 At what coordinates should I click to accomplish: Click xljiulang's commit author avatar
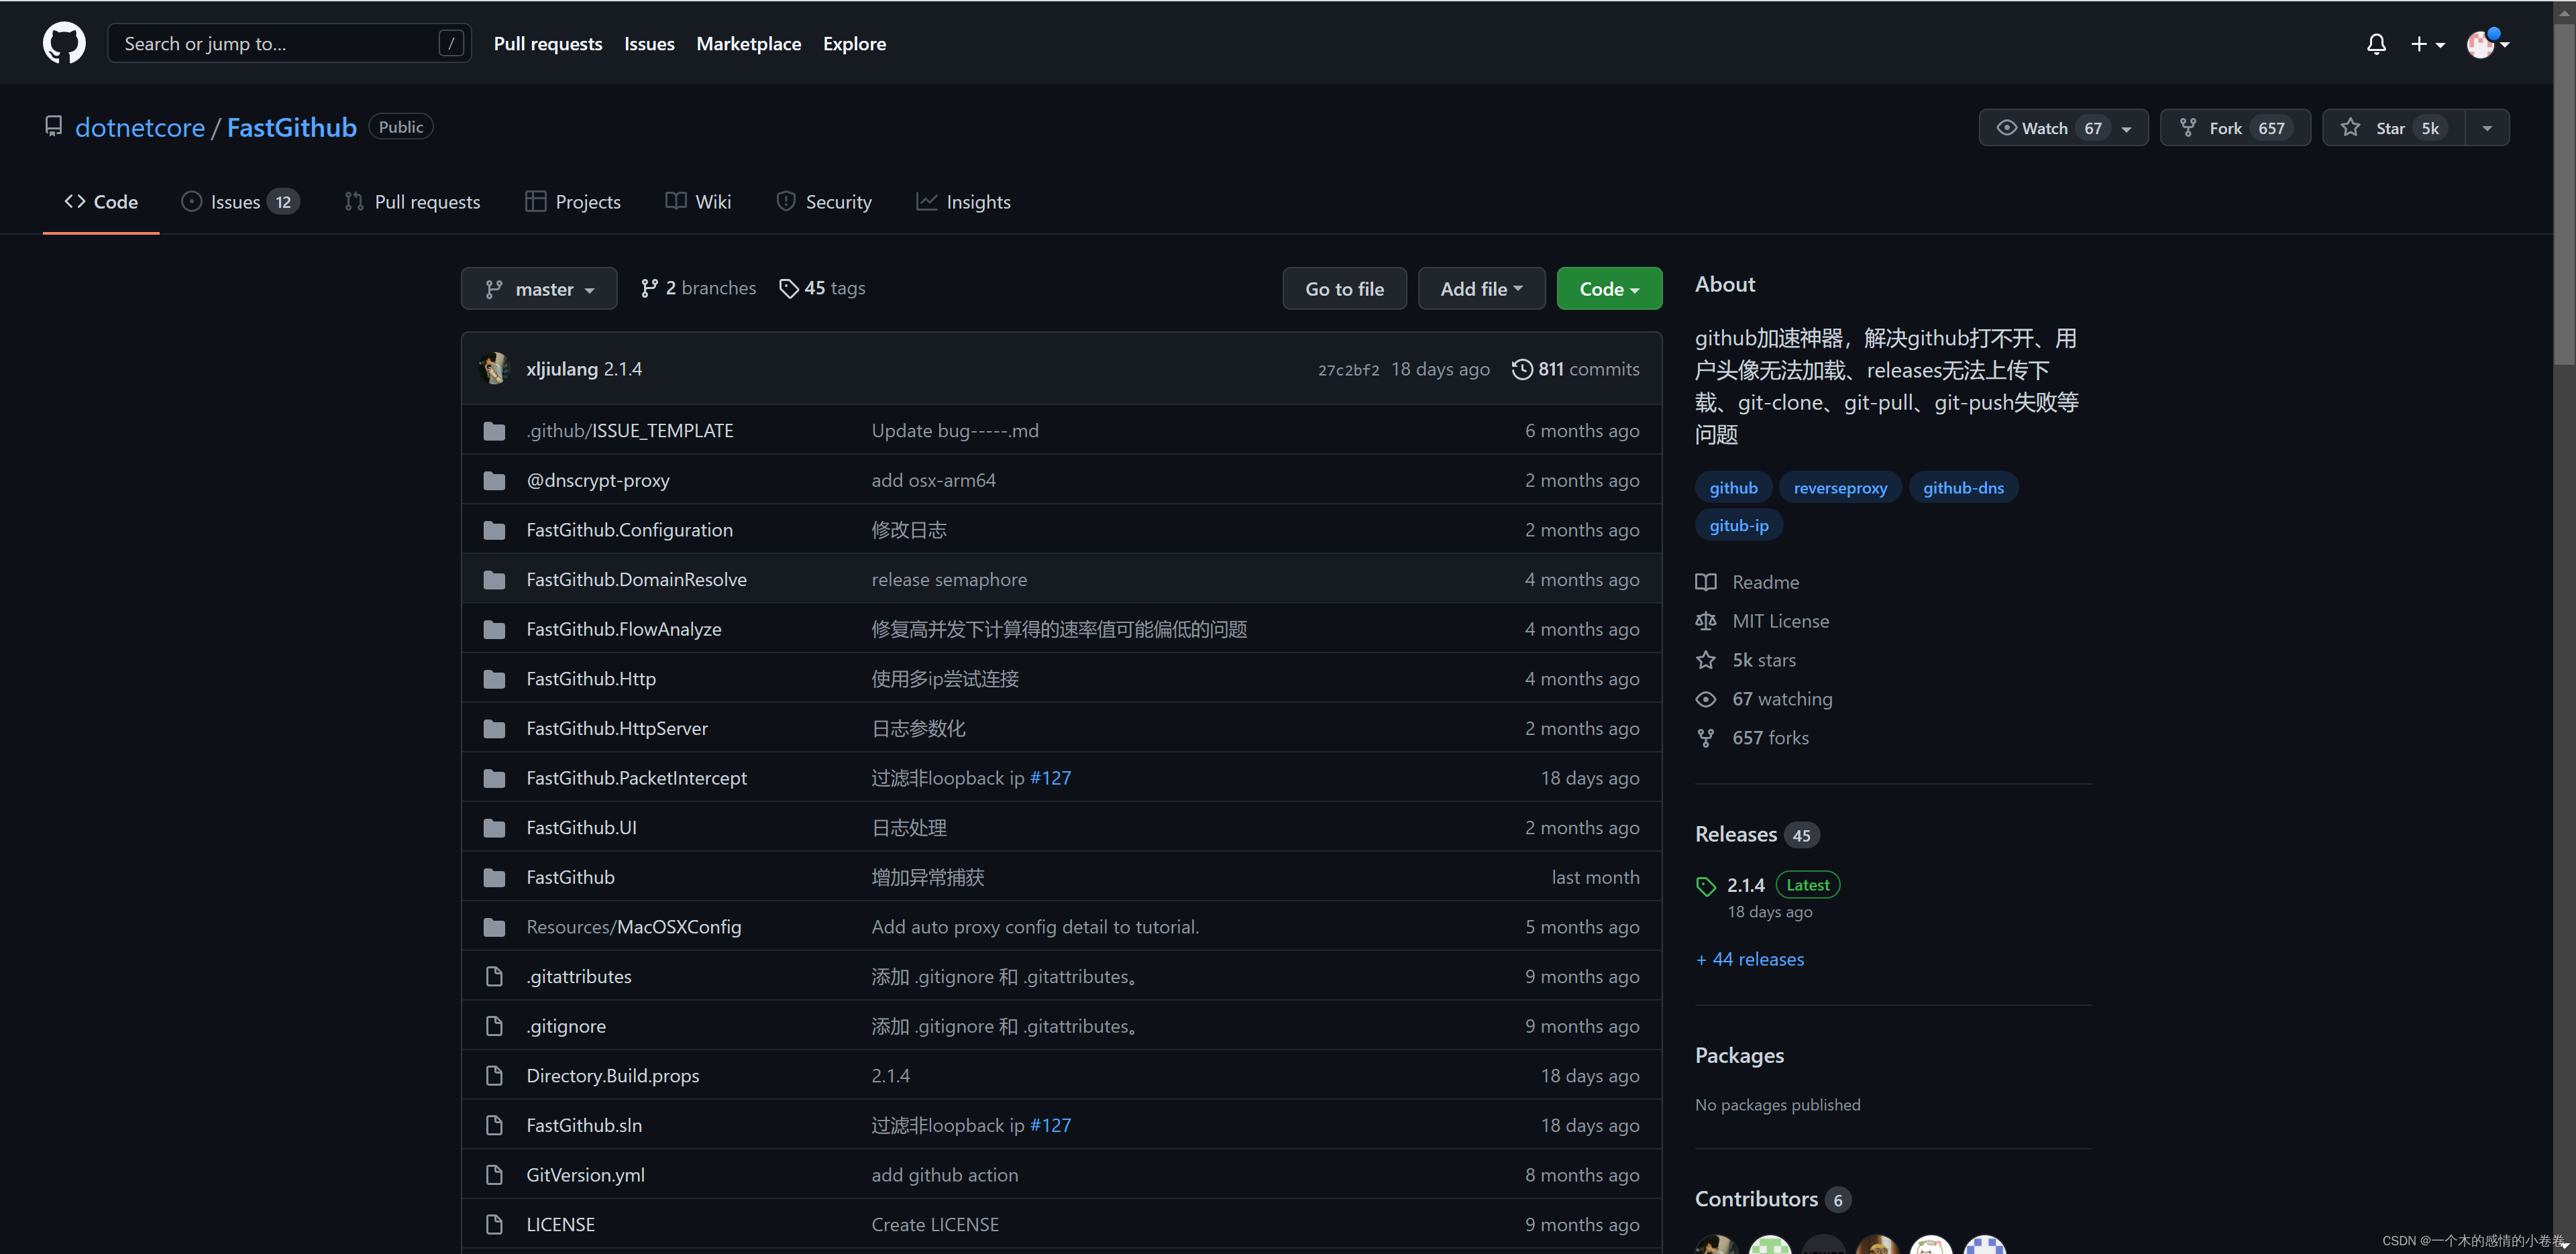tap(495, 369)
